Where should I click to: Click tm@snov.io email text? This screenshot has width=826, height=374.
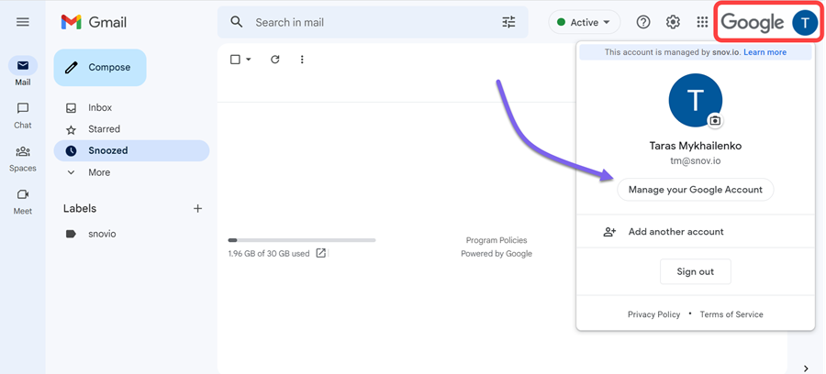(x=696, y=161)
